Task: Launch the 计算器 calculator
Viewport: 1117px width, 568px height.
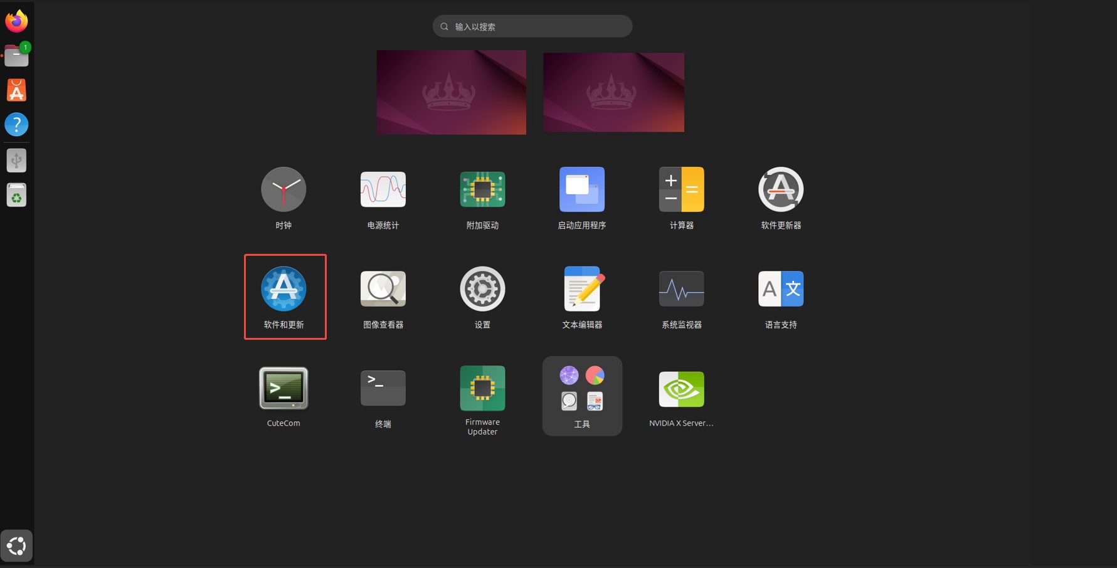Action: pos(681,189)
